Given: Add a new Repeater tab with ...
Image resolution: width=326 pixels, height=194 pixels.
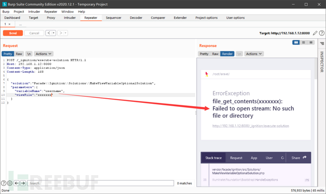Looking at the screenshot, I should coord(20,25).
